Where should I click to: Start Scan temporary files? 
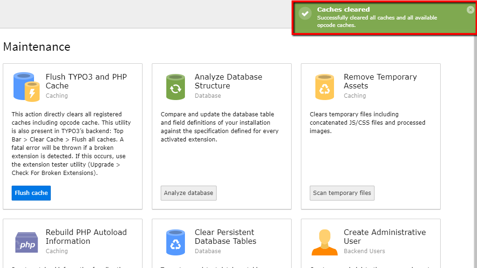point(342,193)
